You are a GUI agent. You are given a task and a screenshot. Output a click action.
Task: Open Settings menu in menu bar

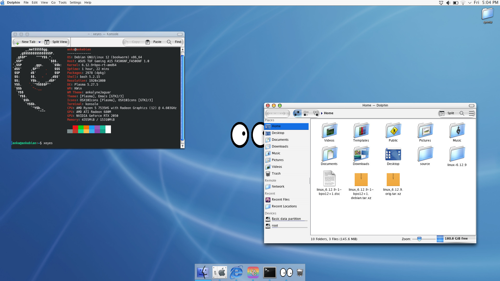(75, 3)
